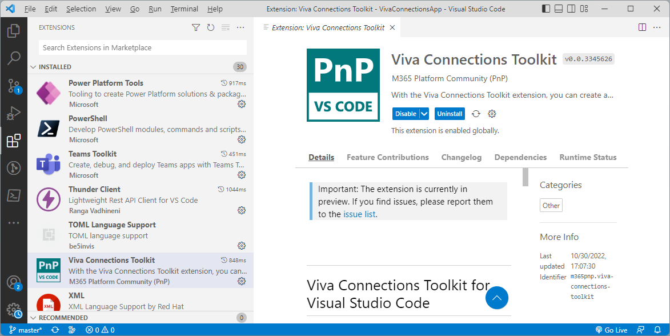The height and width of the screenshot is (336, 670).
Task: Filter extensions using the funnel icon
Action: pos(196,27)
